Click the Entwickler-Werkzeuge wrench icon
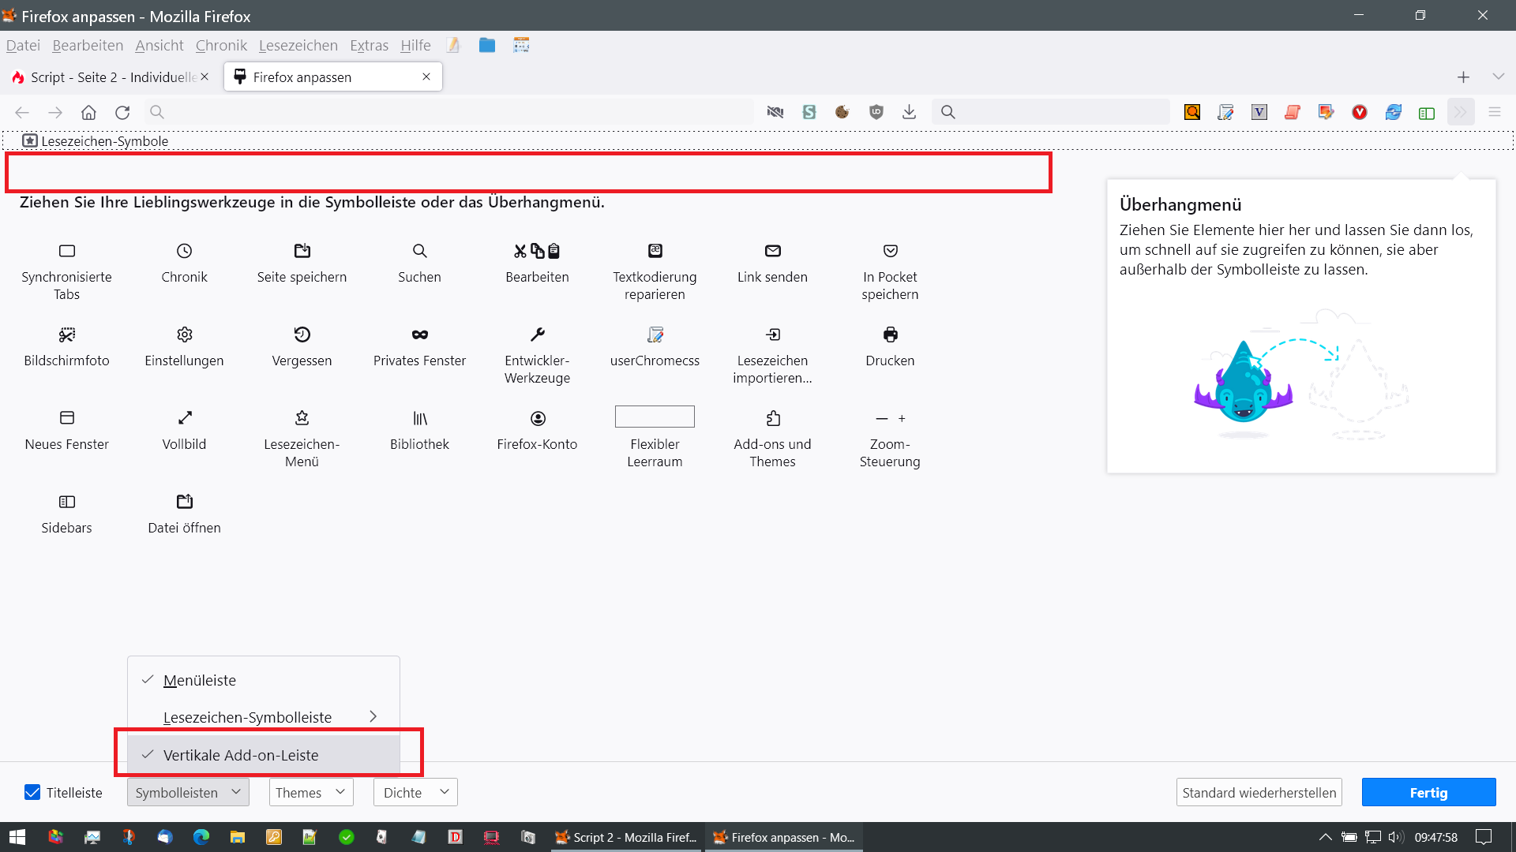Viewport: 1516px width, 852px height. click(537, 334)
